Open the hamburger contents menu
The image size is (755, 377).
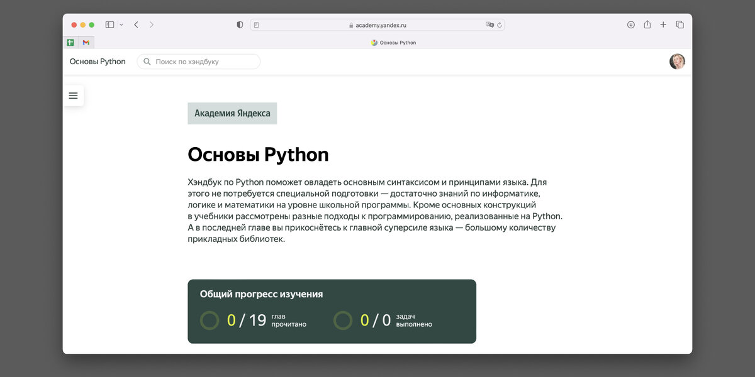coord(73,96)
